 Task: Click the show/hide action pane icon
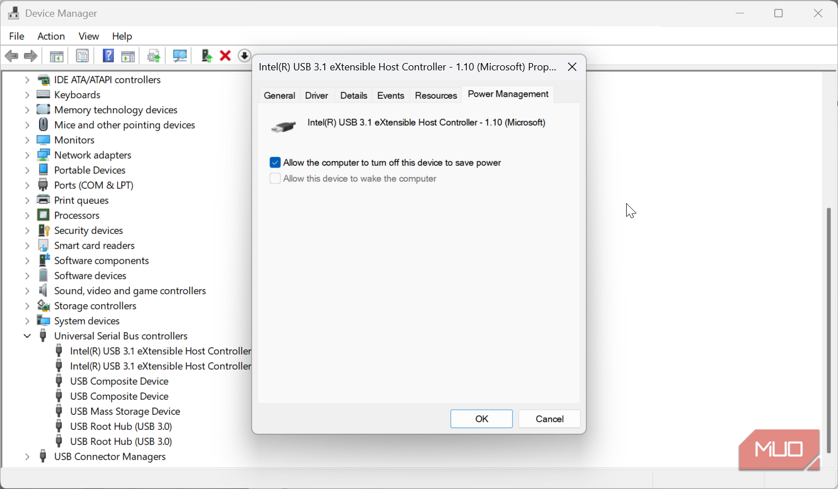[x=128, y=56]
